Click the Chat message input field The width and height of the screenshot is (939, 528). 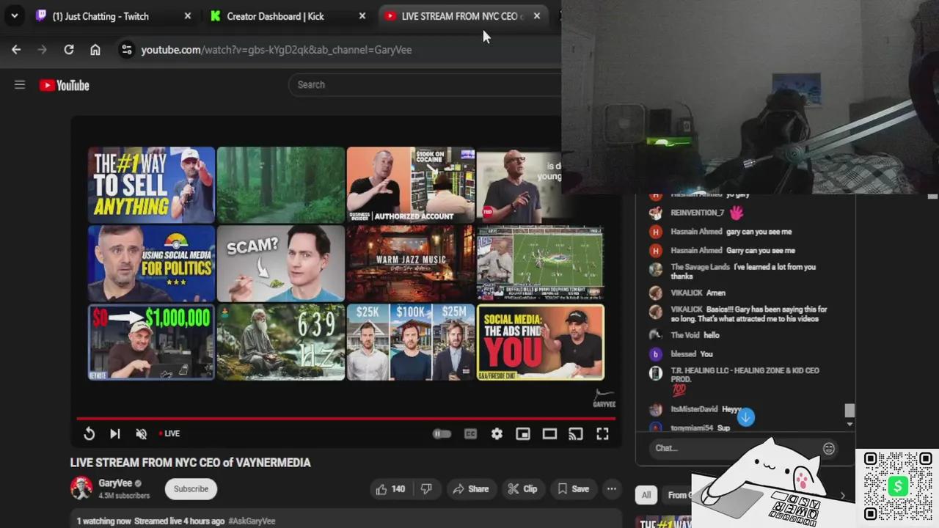(x=735, y=448)
